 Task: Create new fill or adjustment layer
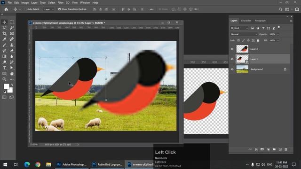click(x=268, y=149)
